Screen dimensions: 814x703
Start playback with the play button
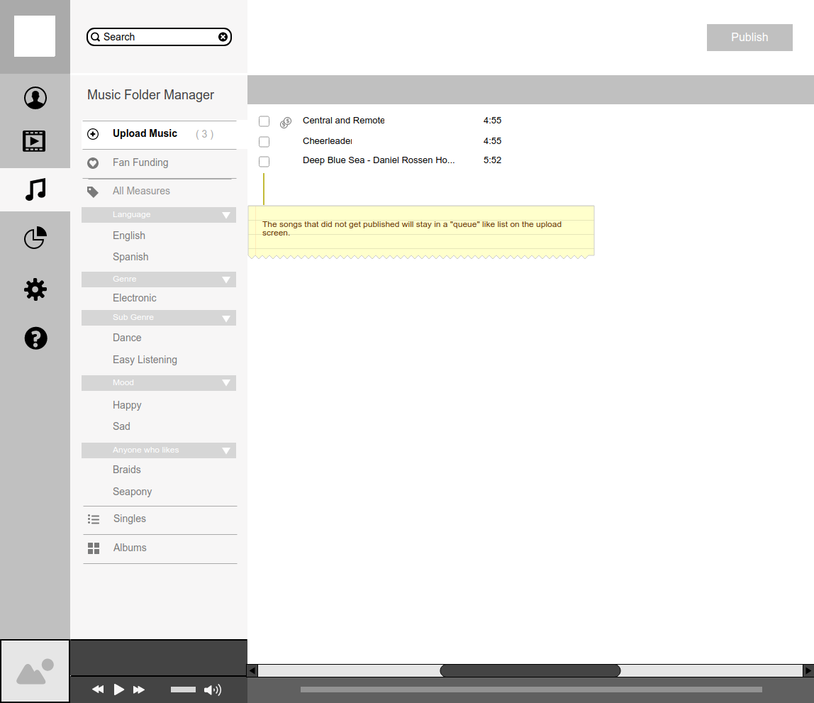[119, 690]
